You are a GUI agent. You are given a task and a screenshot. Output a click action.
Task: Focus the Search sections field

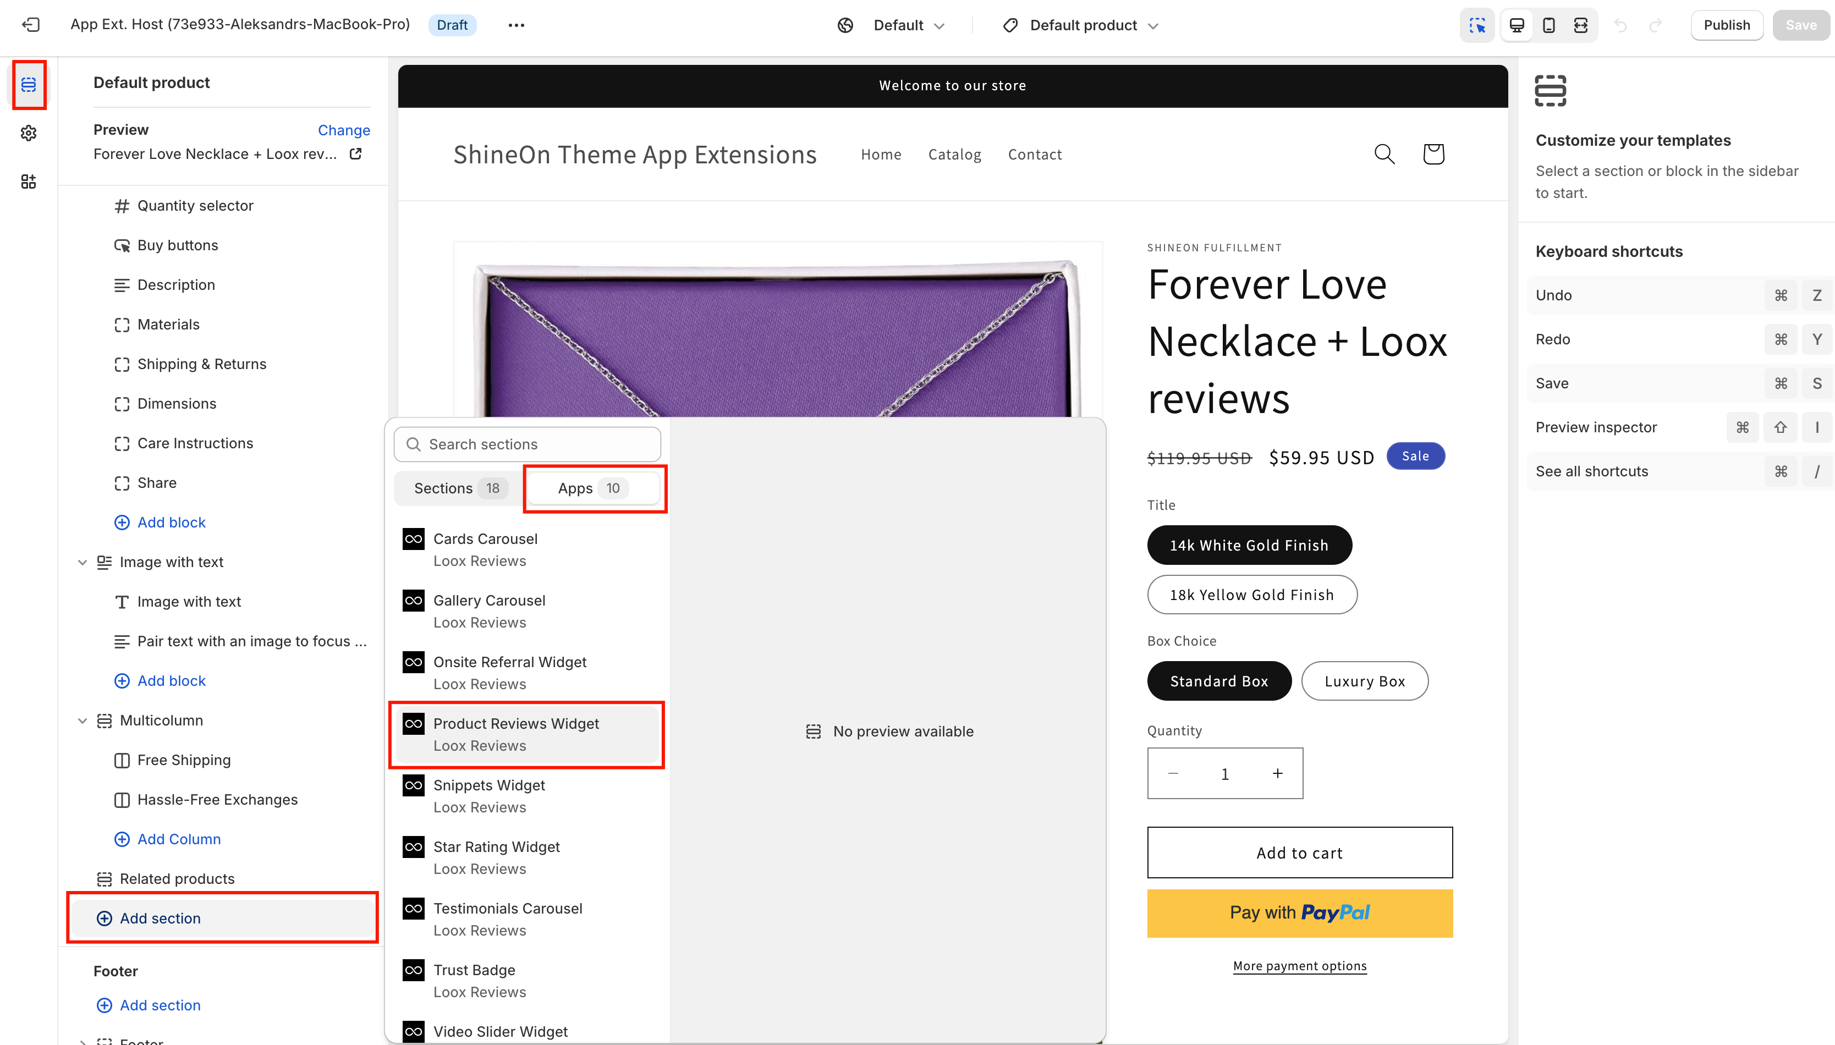point(527,444)
